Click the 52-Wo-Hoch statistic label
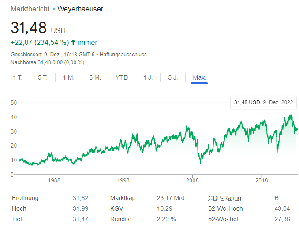The image size is (299, 226). [225, 208]
